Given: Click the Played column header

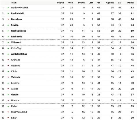Looking at the screenshot, I should (x=60, y=3).
